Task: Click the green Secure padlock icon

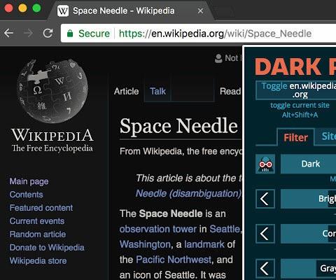Action: click(70, 34)
